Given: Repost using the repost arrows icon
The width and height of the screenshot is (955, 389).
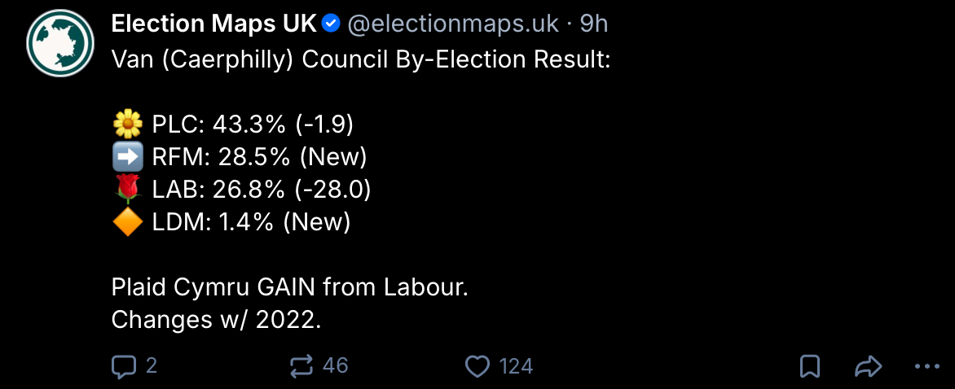Looking at the screenshot, I should (x=301, y=366).
